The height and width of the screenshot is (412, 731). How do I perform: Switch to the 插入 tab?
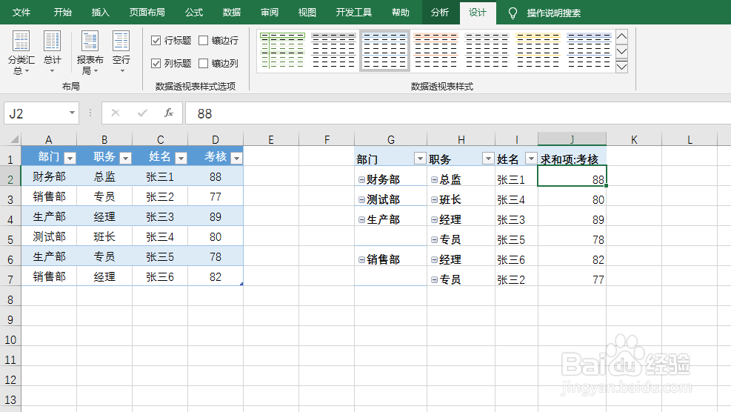click(x=100, y=13)
